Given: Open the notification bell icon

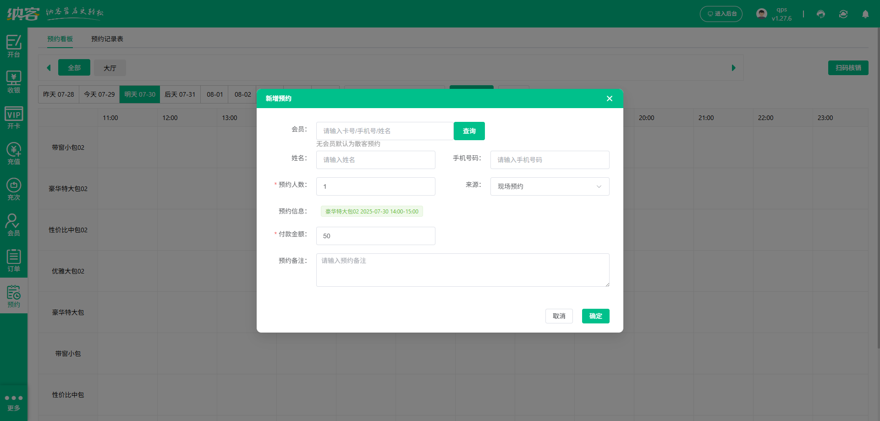Looking at the screenshot, I should click(x=865, y=14).
